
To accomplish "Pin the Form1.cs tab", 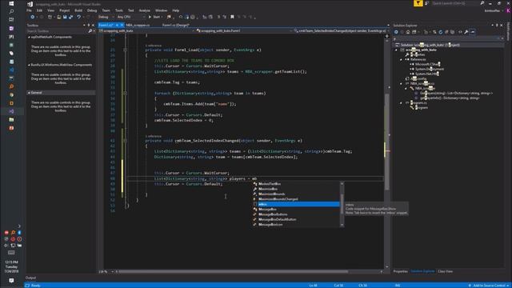I will pyautogui.click(x=117, y=25).
